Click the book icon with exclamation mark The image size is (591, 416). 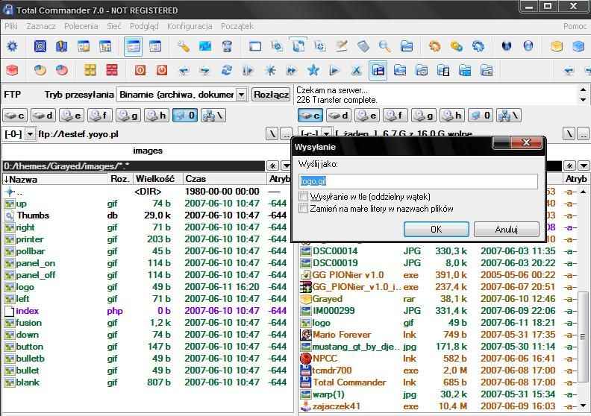[x=61, y=46]
